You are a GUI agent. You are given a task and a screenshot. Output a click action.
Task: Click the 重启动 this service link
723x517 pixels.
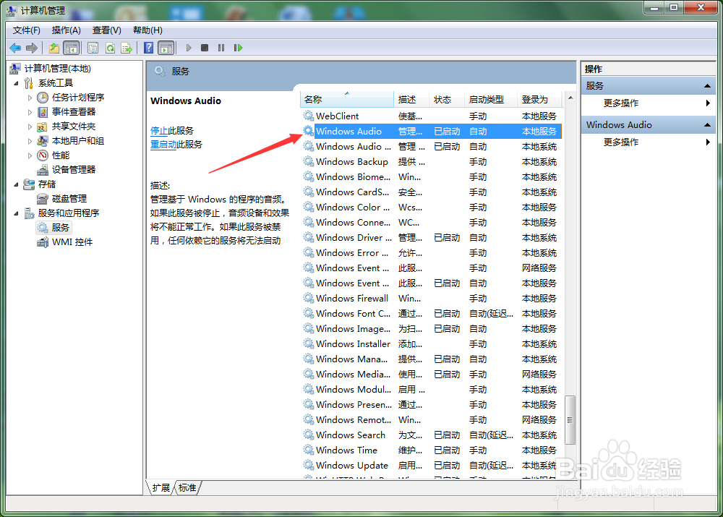pos(163,145)
